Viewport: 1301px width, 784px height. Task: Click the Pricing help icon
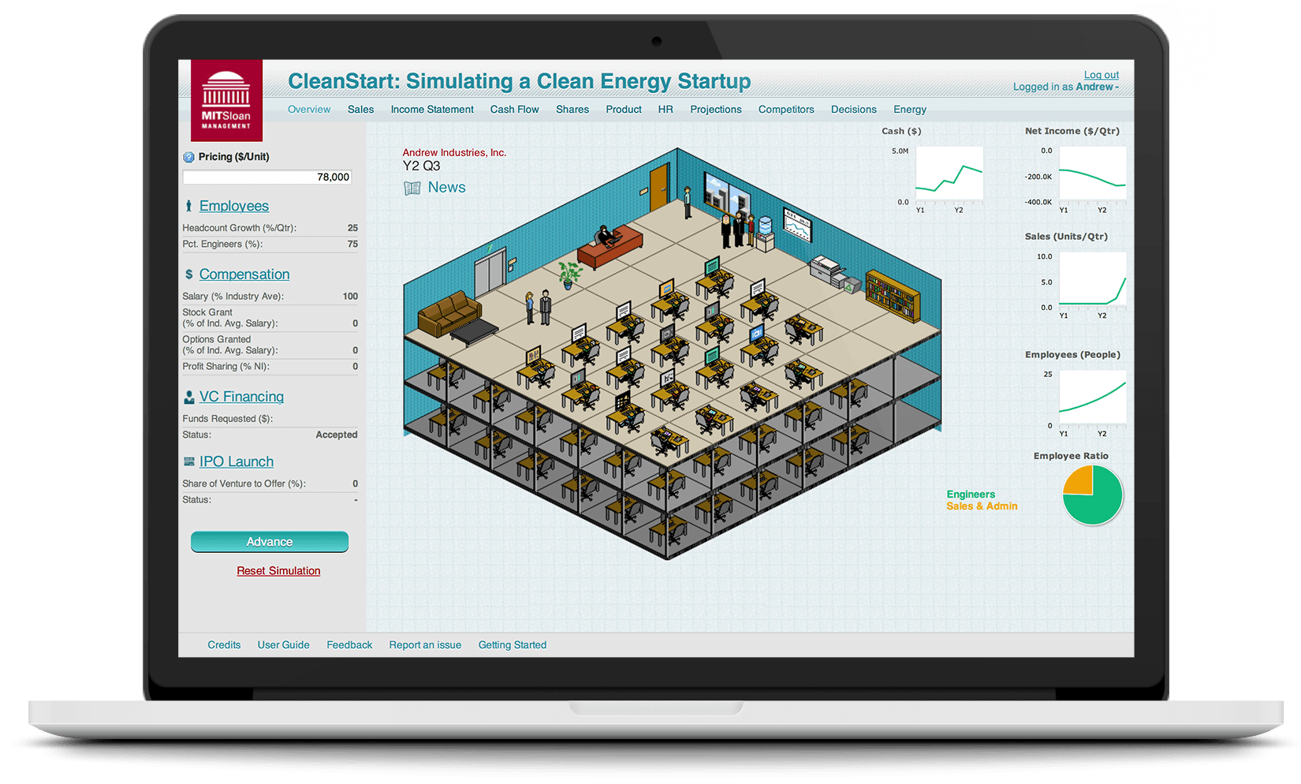click(188, 157)
